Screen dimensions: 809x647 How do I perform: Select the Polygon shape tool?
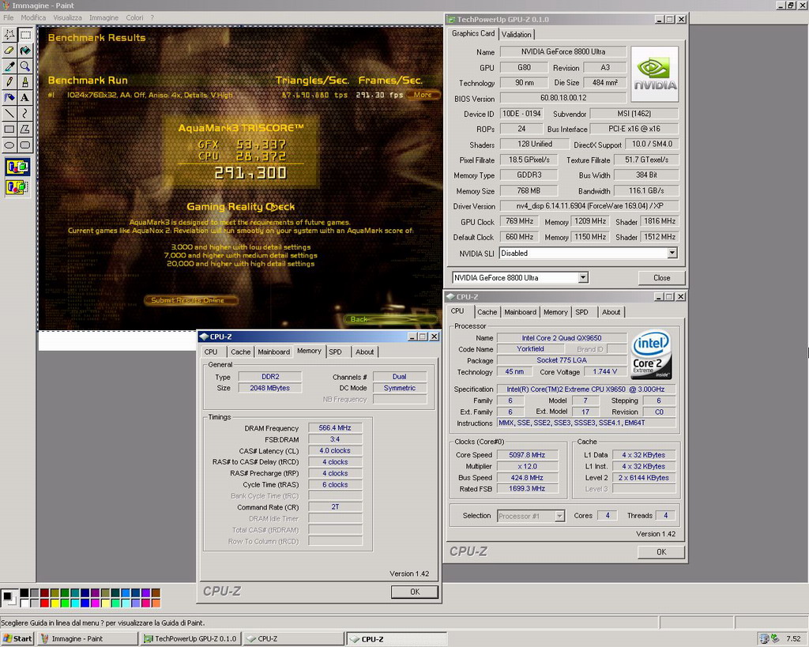coord(24,129)
